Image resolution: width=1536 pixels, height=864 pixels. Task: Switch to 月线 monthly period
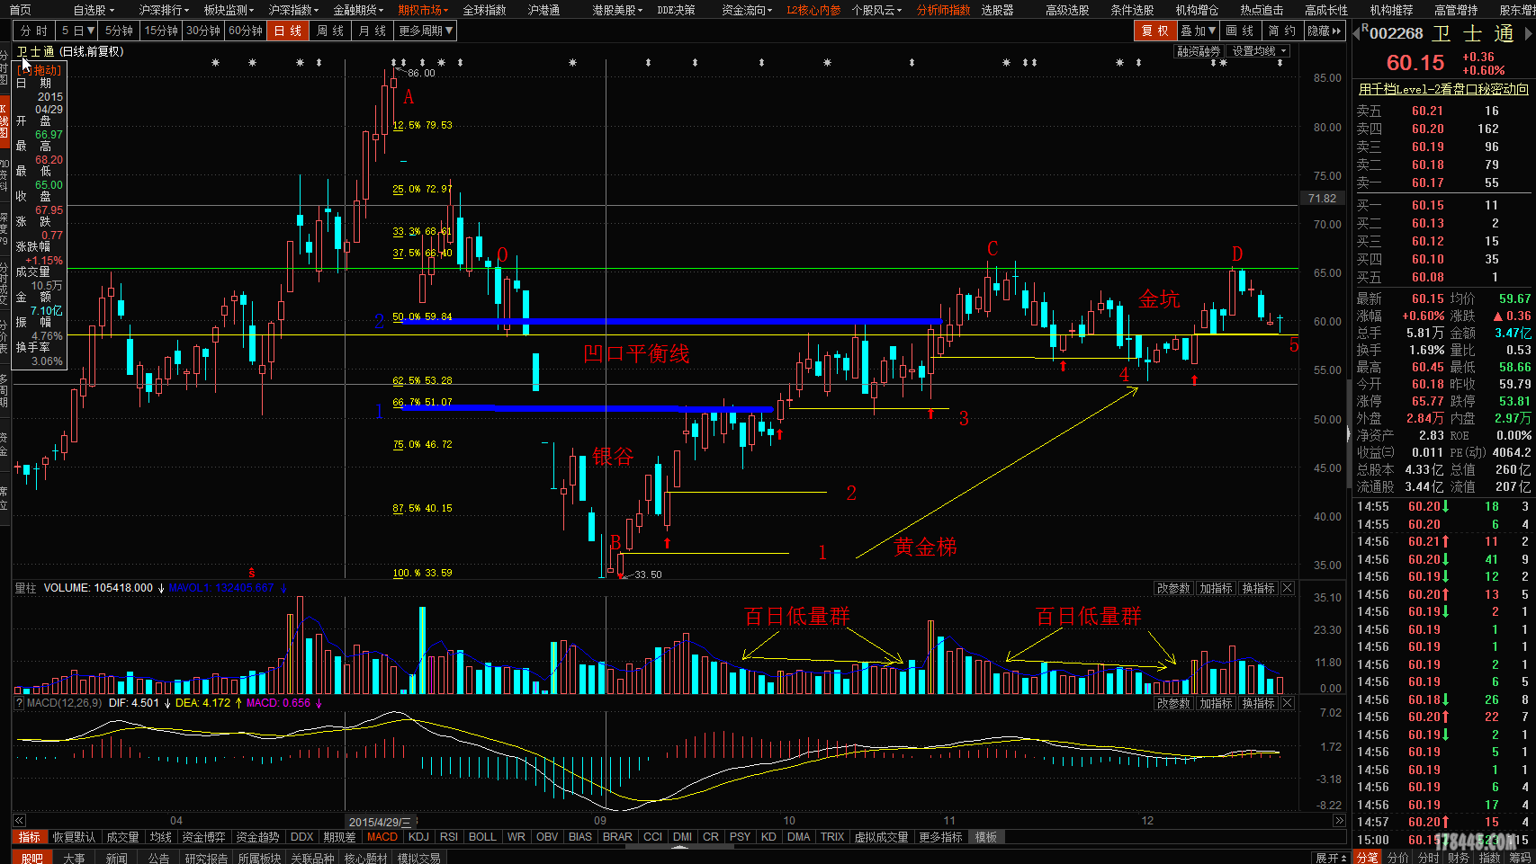tap(373, 31)
